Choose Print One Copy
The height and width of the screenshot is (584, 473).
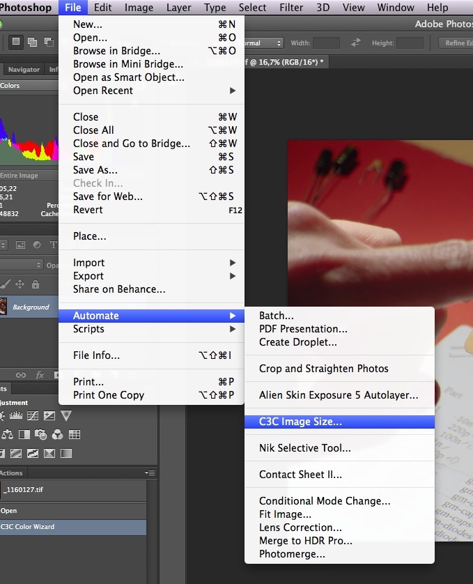[x=152, y=395]
